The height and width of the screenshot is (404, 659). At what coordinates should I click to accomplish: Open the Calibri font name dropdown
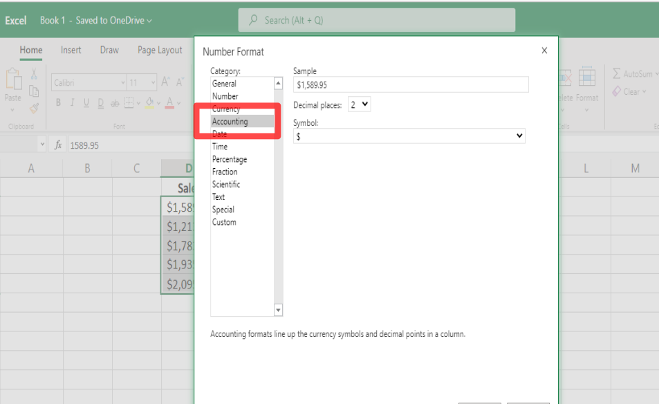89,83
